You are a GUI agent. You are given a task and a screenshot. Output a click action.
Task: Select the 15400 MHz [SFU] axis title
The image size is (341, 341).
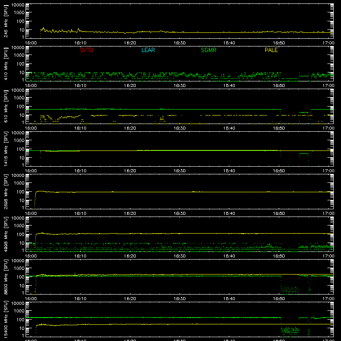tap(6, 319)
